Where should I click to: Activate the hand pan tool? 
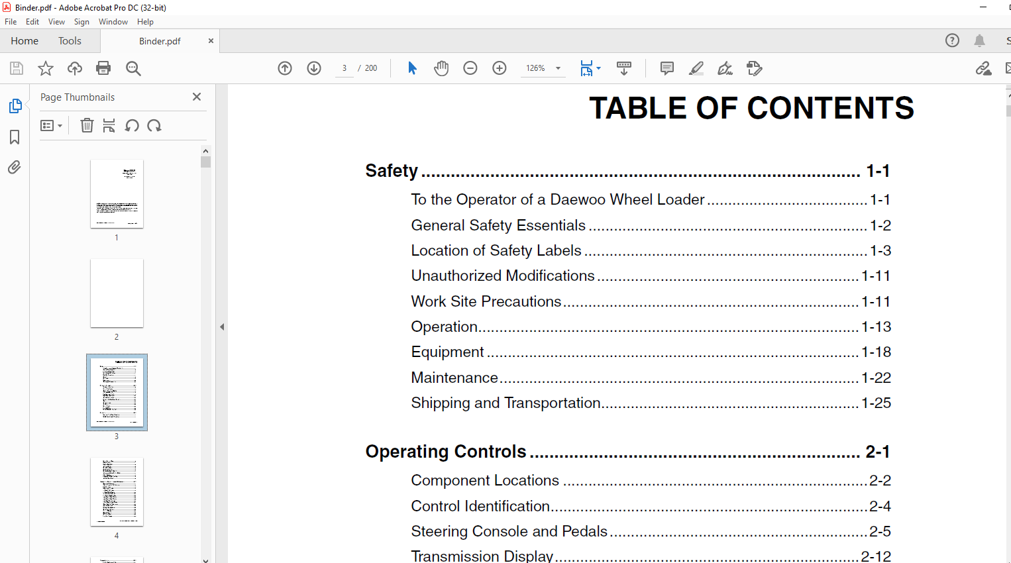441,68
